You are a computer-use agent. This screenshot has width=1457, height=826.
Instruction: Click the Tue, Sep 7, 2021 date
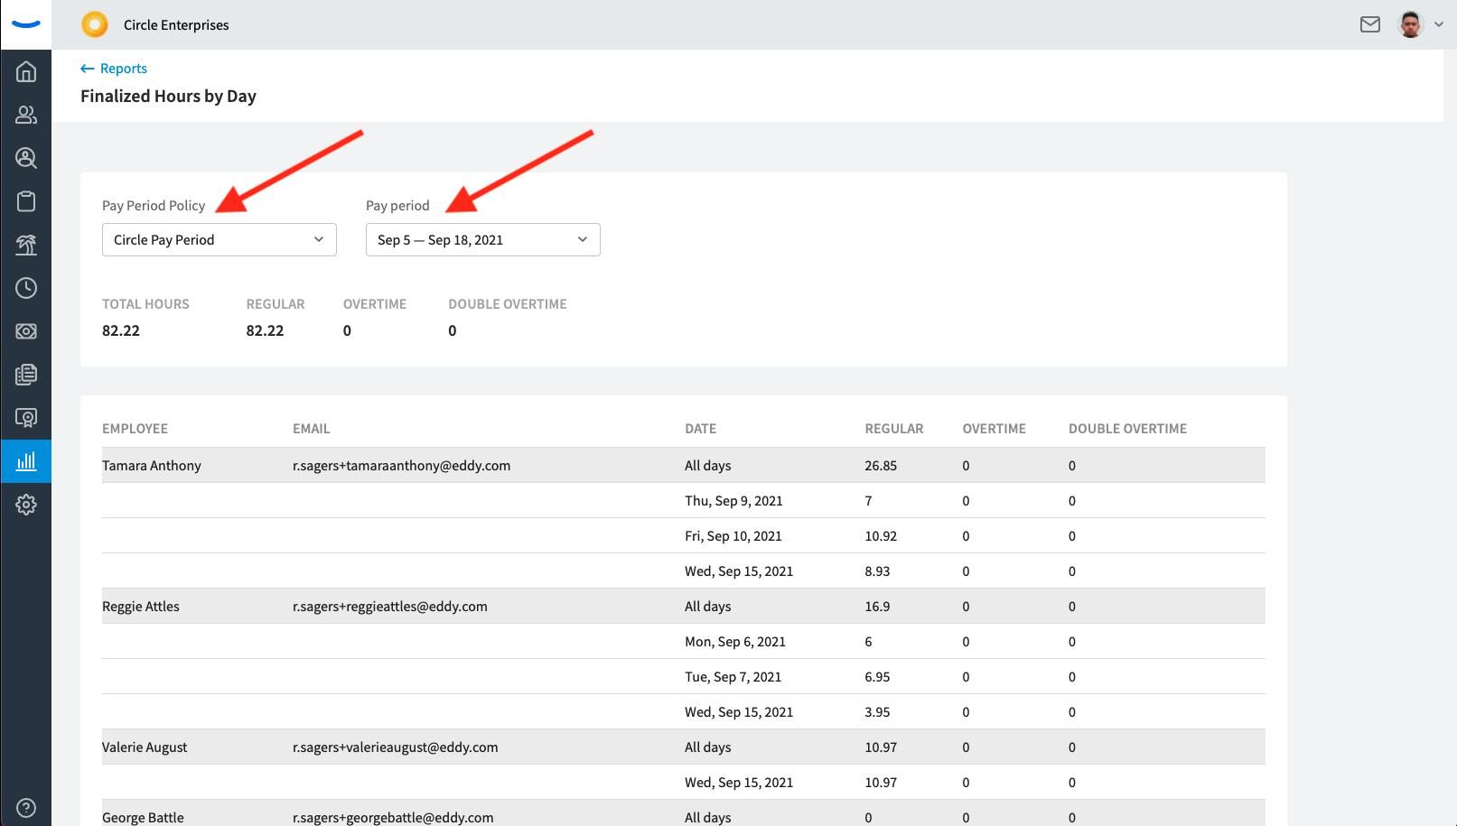coord(733,677)
